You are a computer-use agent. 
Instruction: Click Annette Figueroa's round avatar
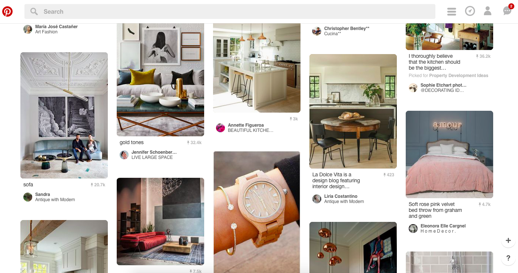point(220,128)
